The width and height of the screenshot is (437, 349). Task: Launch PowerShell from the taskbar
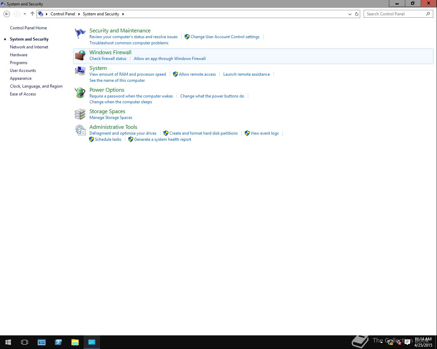click(x=58, y=342)
